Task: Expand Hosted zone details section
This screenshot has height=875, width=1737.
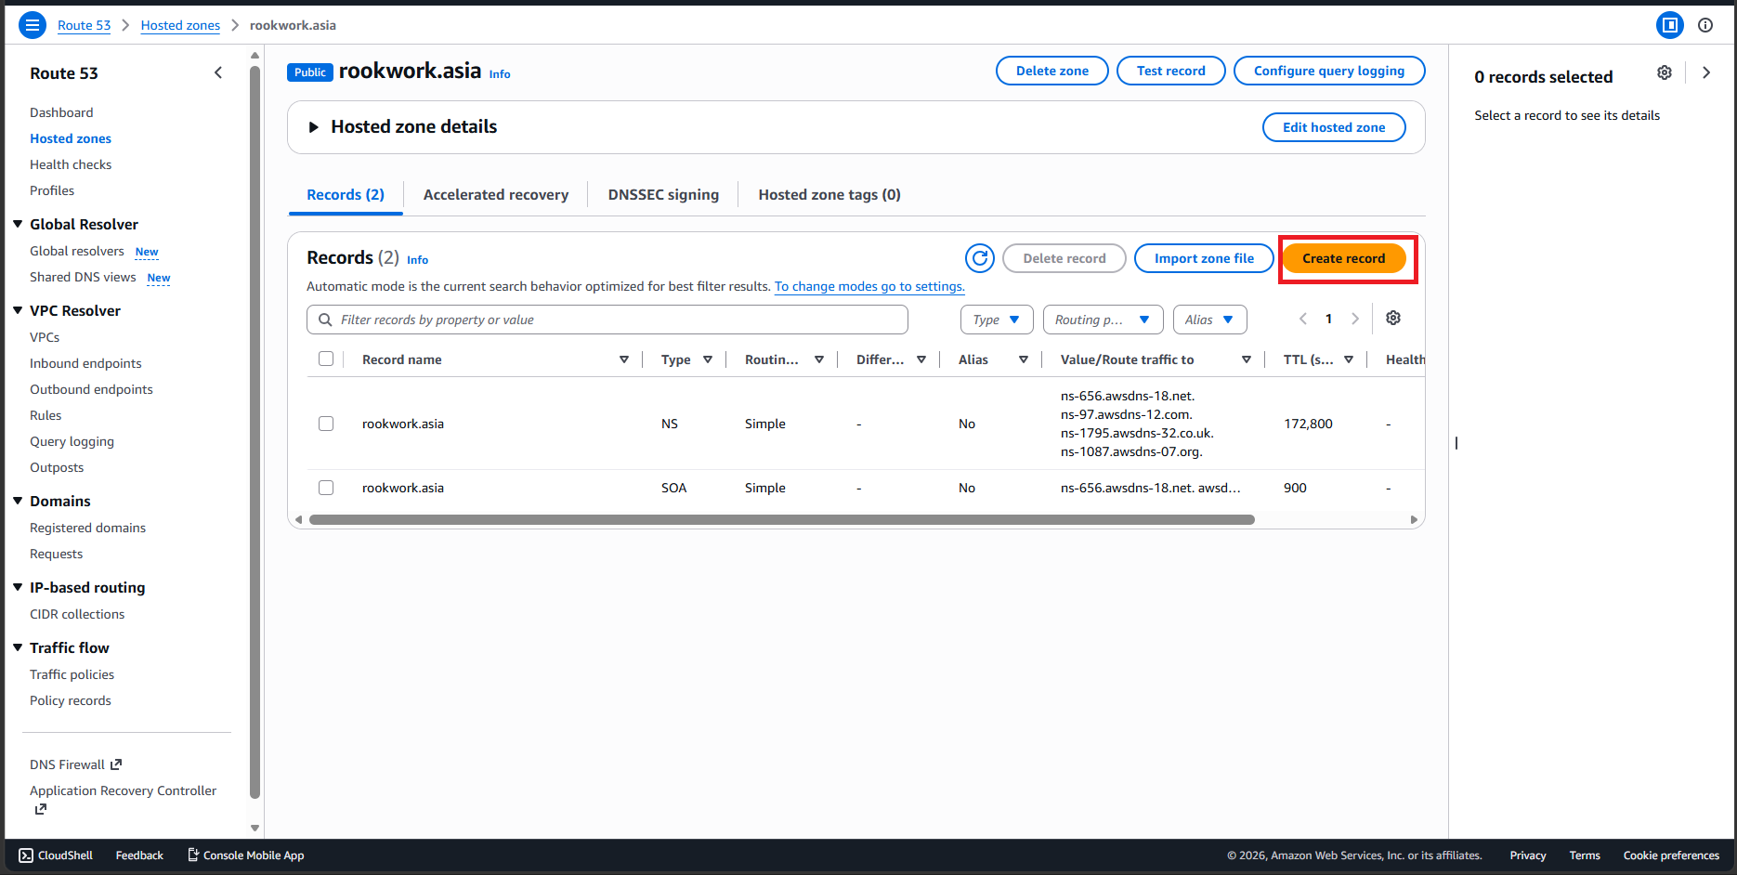Action: coord(313,127)
